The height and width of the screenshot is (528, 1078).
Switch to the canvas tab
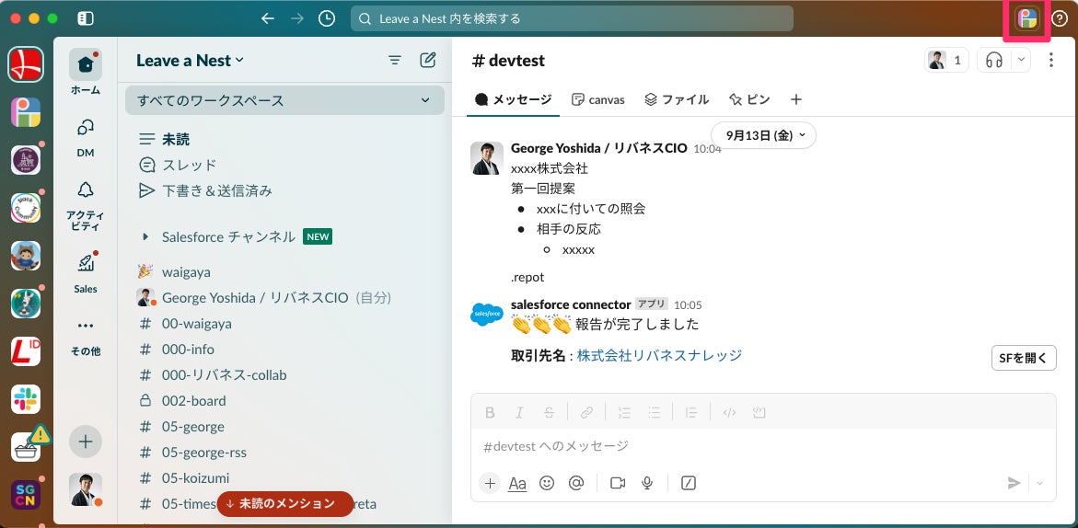598,99
